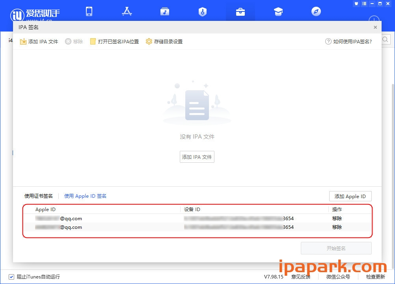Select the Toolbox icon in top navigation
This screenshot has height=284, width=395.
(240, 11)
